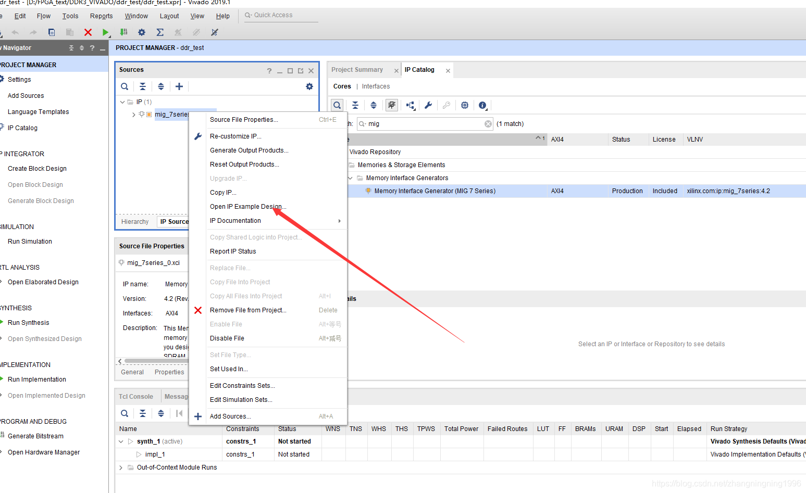This screenshot has height=493, width=806.
Task: Switch to the Project Summary tab
Action: [357, 70]
